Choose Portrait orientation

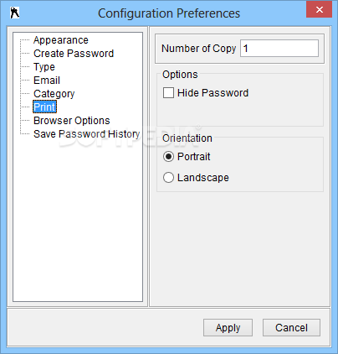[168, 157]
